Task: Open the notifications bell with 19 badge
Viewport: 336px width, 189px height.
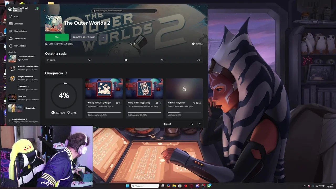Action: tap(37, 9)
